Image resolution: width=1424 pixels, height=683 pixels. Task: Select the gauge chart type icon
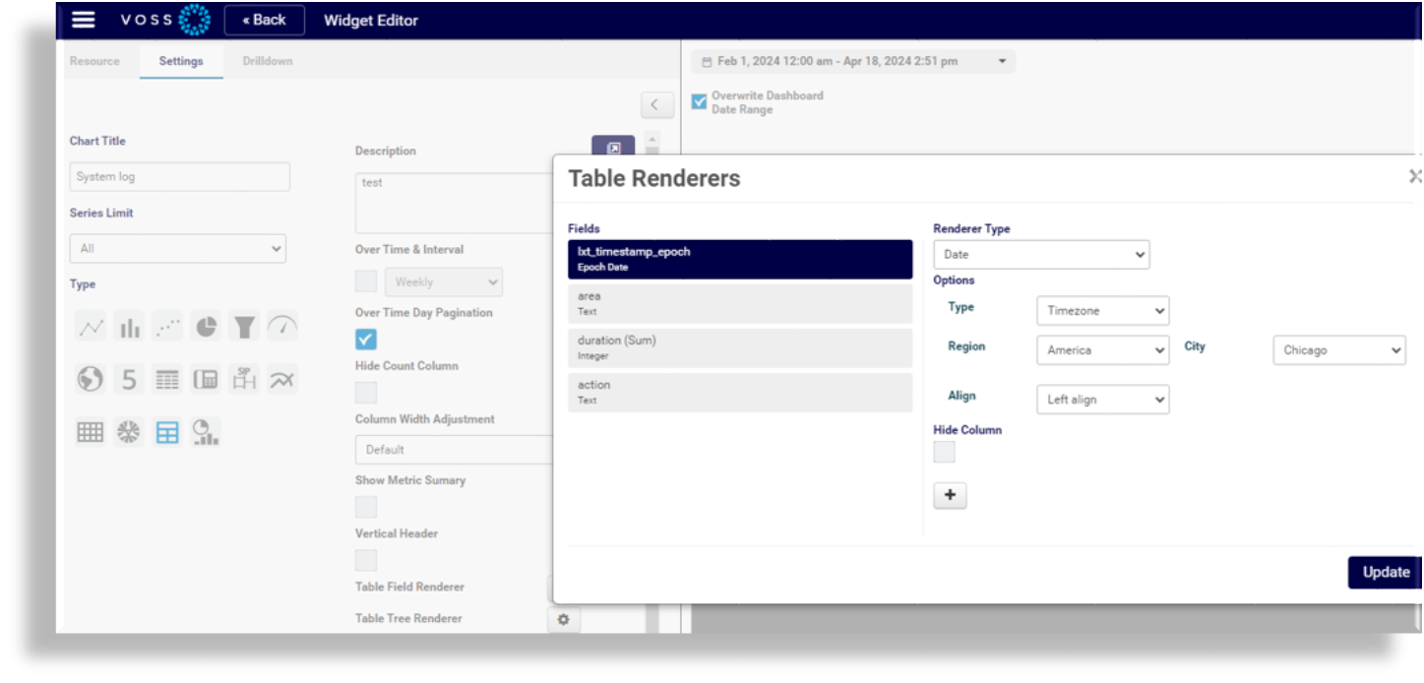[282, 328]
